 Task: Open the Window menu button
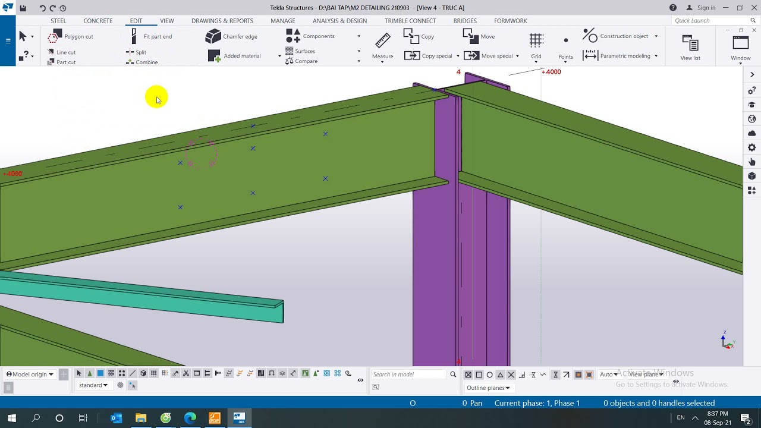click(741, 47)
